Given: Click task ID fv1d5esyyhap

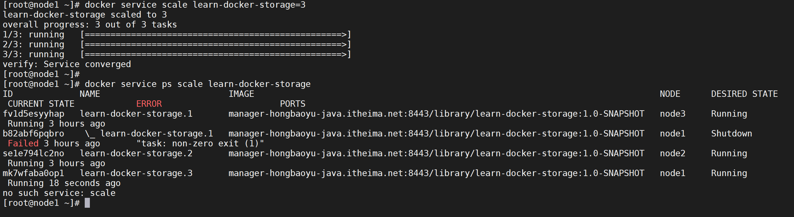Looking at the screenshot, I should [33, 114].
